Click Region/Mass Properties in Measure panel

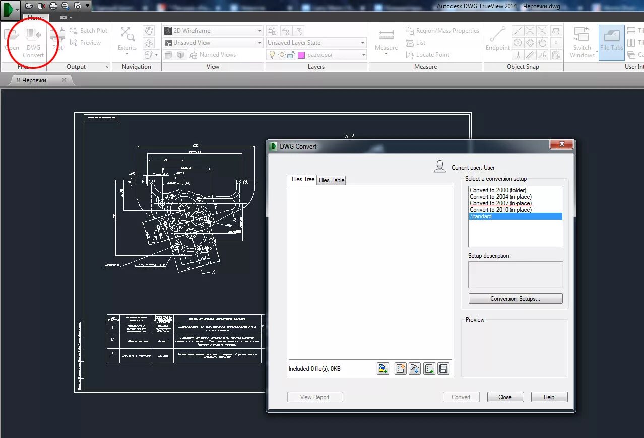click(x=442, y=31)
